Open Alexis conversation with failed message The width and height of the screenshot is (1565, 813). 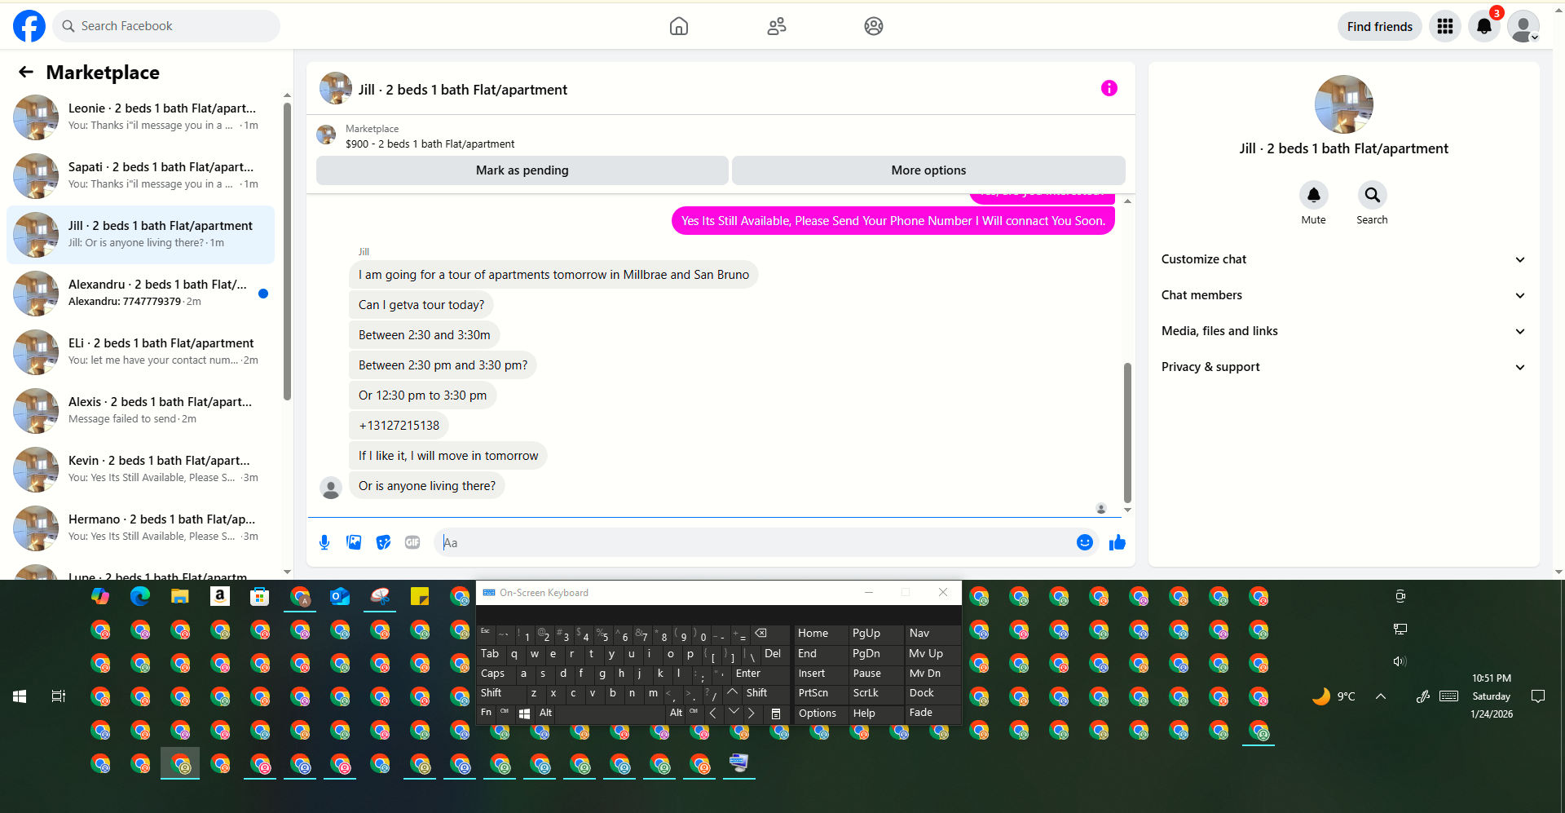click(x=140, y=411)
